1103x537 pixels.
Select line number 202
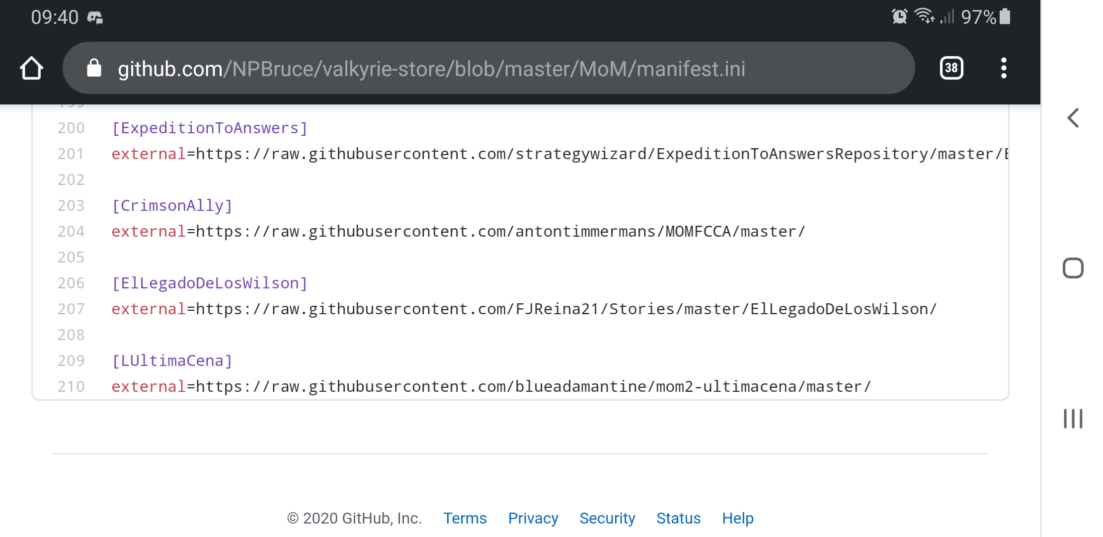click(x=71, y=179)
